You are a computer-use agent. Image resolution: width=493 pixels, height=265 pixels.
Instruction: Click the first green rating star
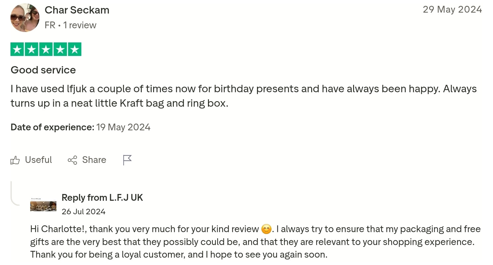[17, 49]
